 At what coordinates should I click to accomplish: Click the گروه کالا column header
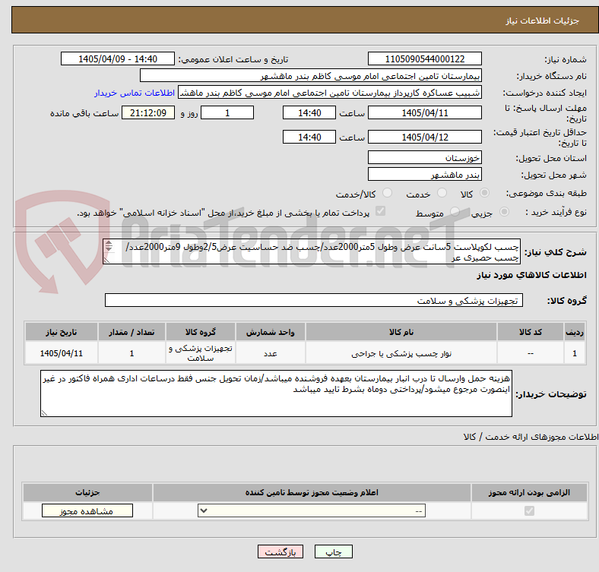click(x=201, y=332)
